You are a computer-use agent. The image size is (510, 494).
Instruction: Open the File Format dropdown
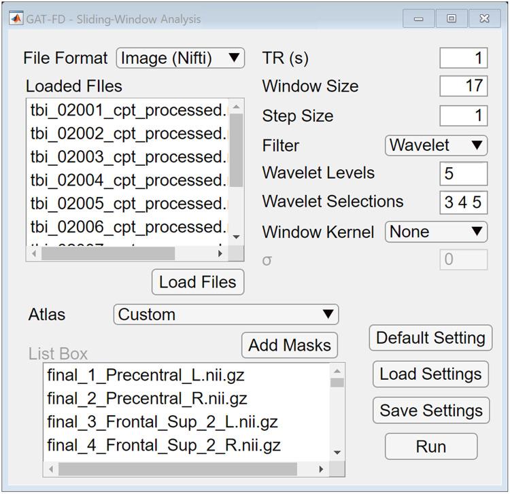click(180, 58)
